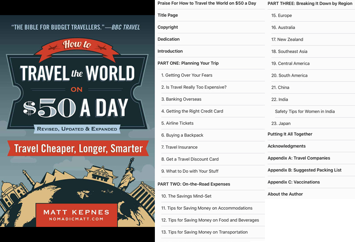
Task: Open chapter '1. Getting Over Your Fears'
Action: pyautogui.click(x=213, y=75)
